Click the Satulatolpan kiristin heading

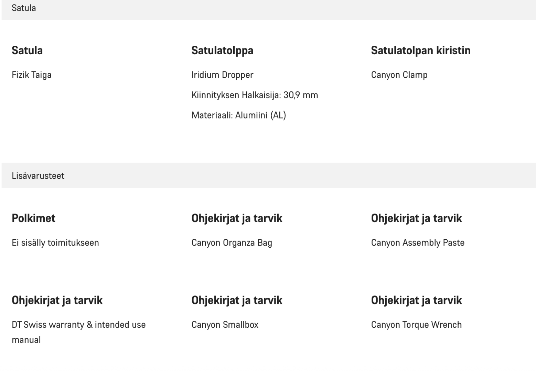click(421, 50)
